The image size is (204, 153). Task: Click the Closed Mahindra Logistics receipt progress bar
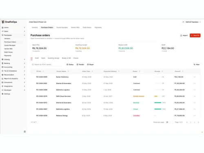(x=158, y=109)
